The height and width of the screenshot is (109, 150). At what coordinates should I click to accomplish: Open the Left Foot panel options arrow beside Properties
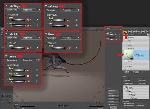pos(79,10)
